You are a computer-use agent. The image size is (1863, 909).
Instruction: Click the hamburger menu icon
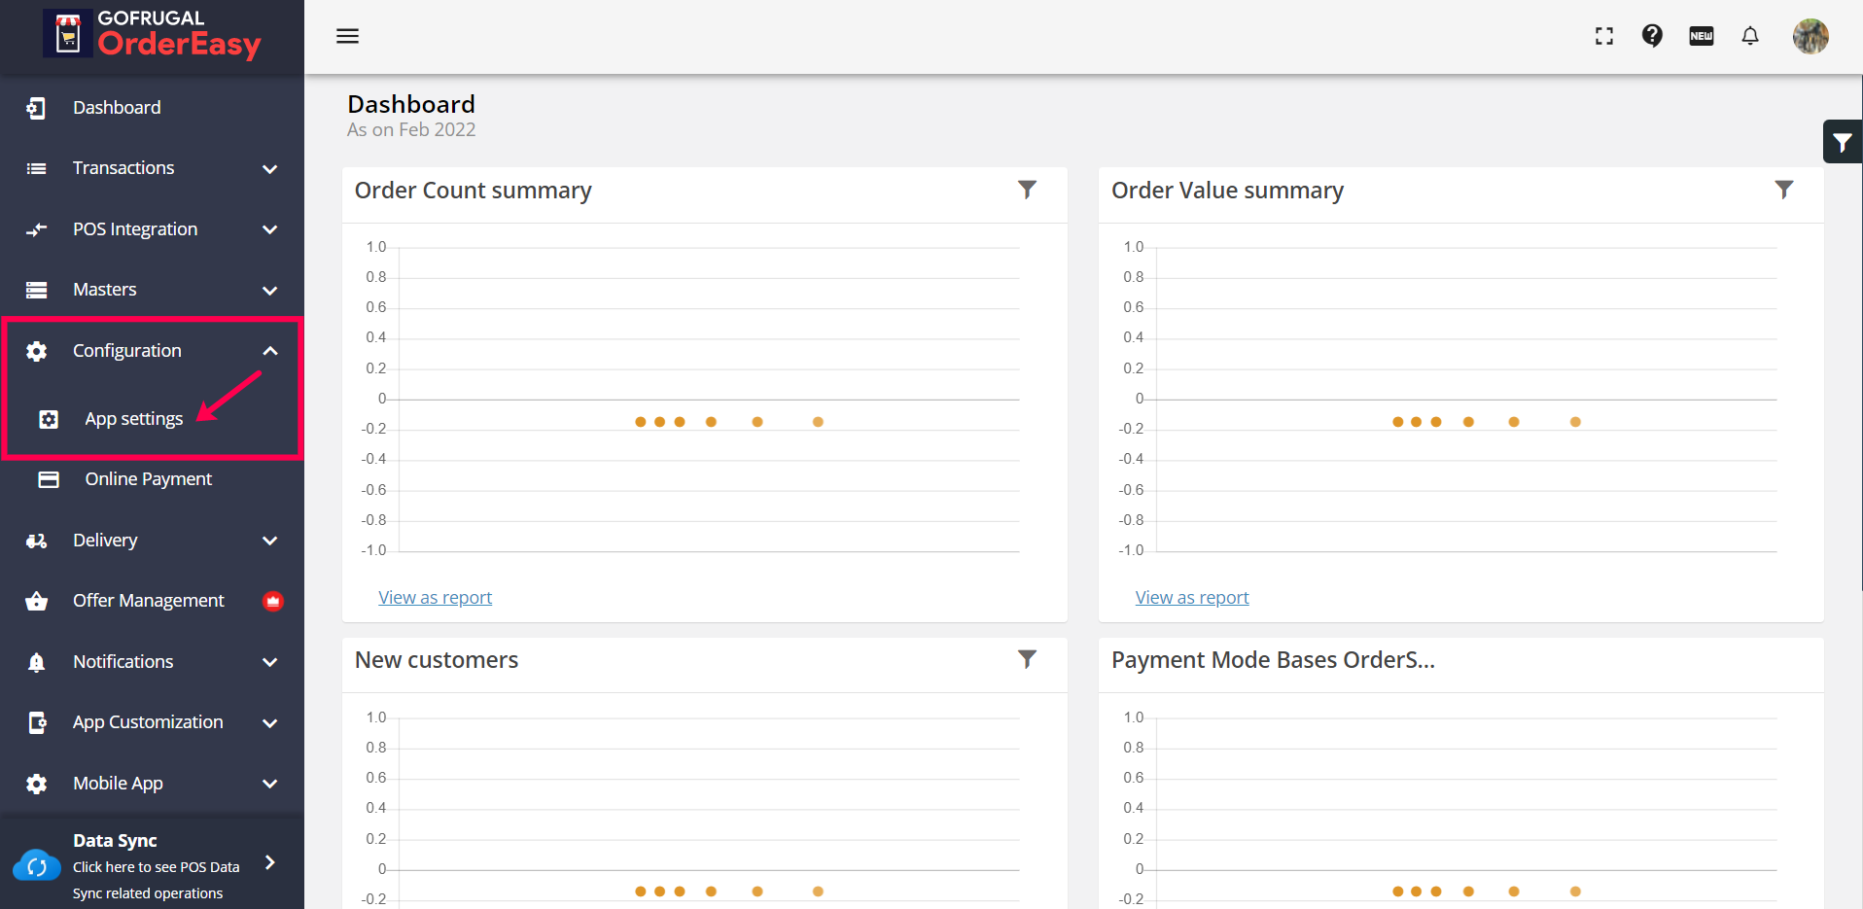(347, 36)
